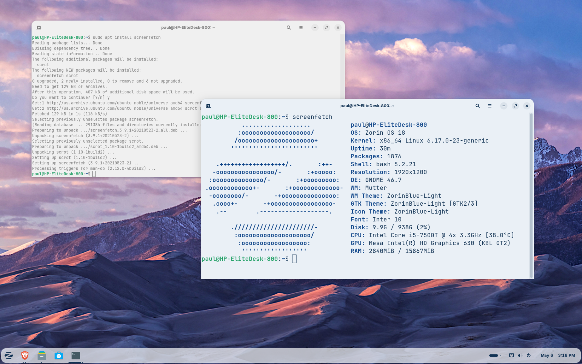Click the 'Packages: 1876' line
582x364 pixels.
376,156
